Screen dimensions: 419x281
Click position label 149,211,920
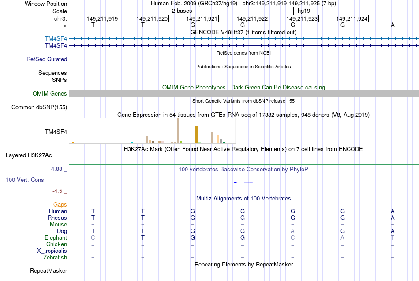tap(152, 18)
